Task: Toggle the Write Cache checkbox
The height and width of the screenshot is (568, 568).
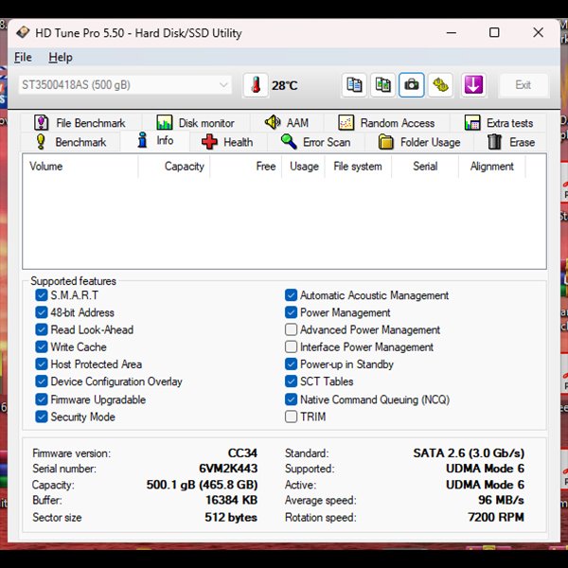Action: pyautogui.click(x=42, y=346)
